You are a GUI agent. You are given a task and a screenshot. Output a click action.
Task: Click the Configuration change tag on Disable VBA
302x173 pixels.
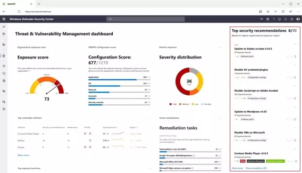(x=257, y=140)
